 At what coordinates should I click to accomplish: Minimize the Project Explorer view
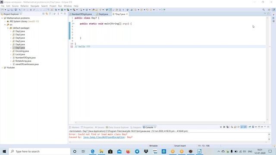pos(61,14)
